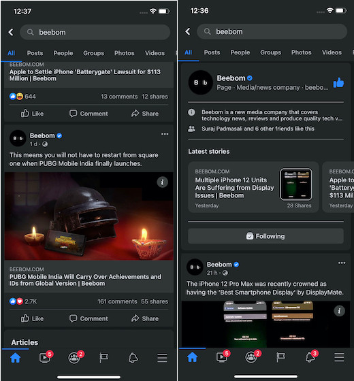Tap info icon on PUBG helmet image
The height and width of the screenshot is (381, 354).
pyautogui.click(x=162, y=182)
